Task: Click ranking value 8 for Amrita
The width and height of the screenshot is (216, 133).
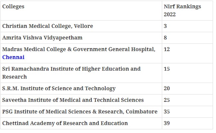Action: tap(165, 37)
